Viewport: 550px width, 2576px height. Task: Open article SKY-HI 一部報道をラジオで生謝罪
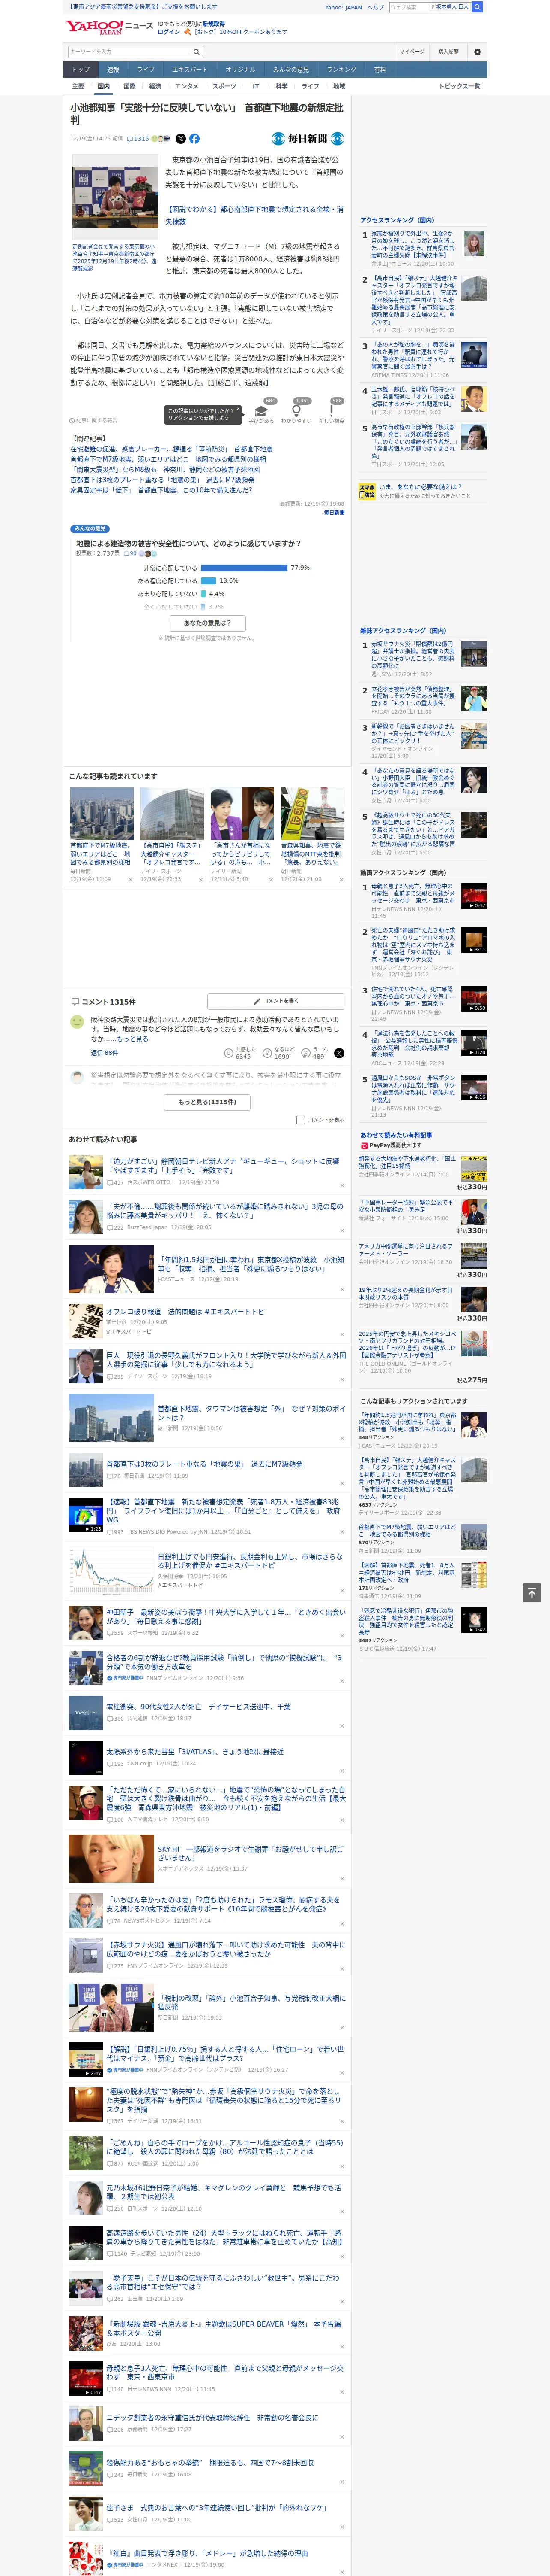click(250, 1853)
